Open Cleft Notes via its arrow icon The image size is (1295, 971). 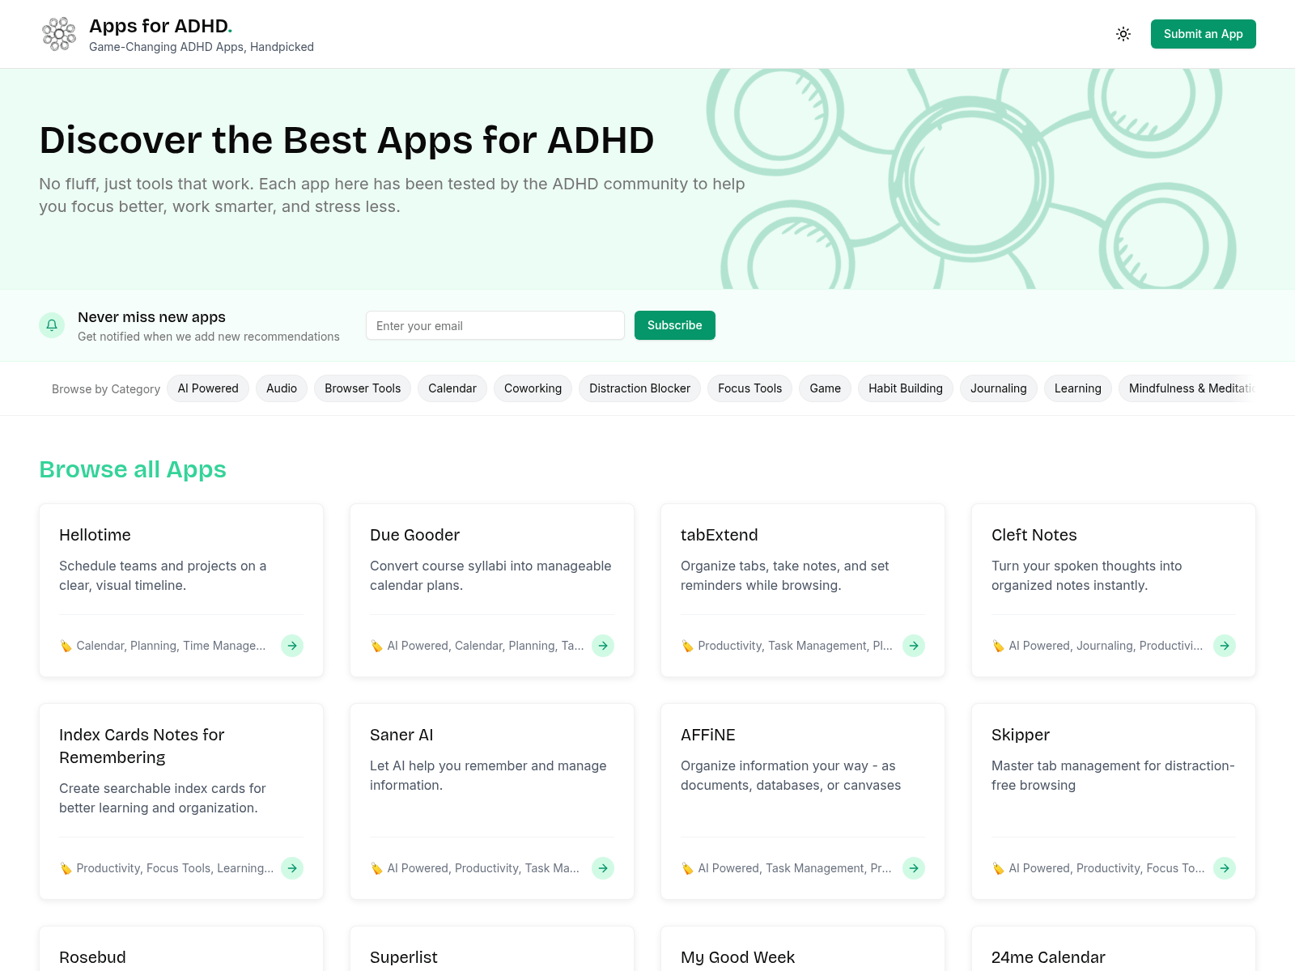(x=1225, y=646)
